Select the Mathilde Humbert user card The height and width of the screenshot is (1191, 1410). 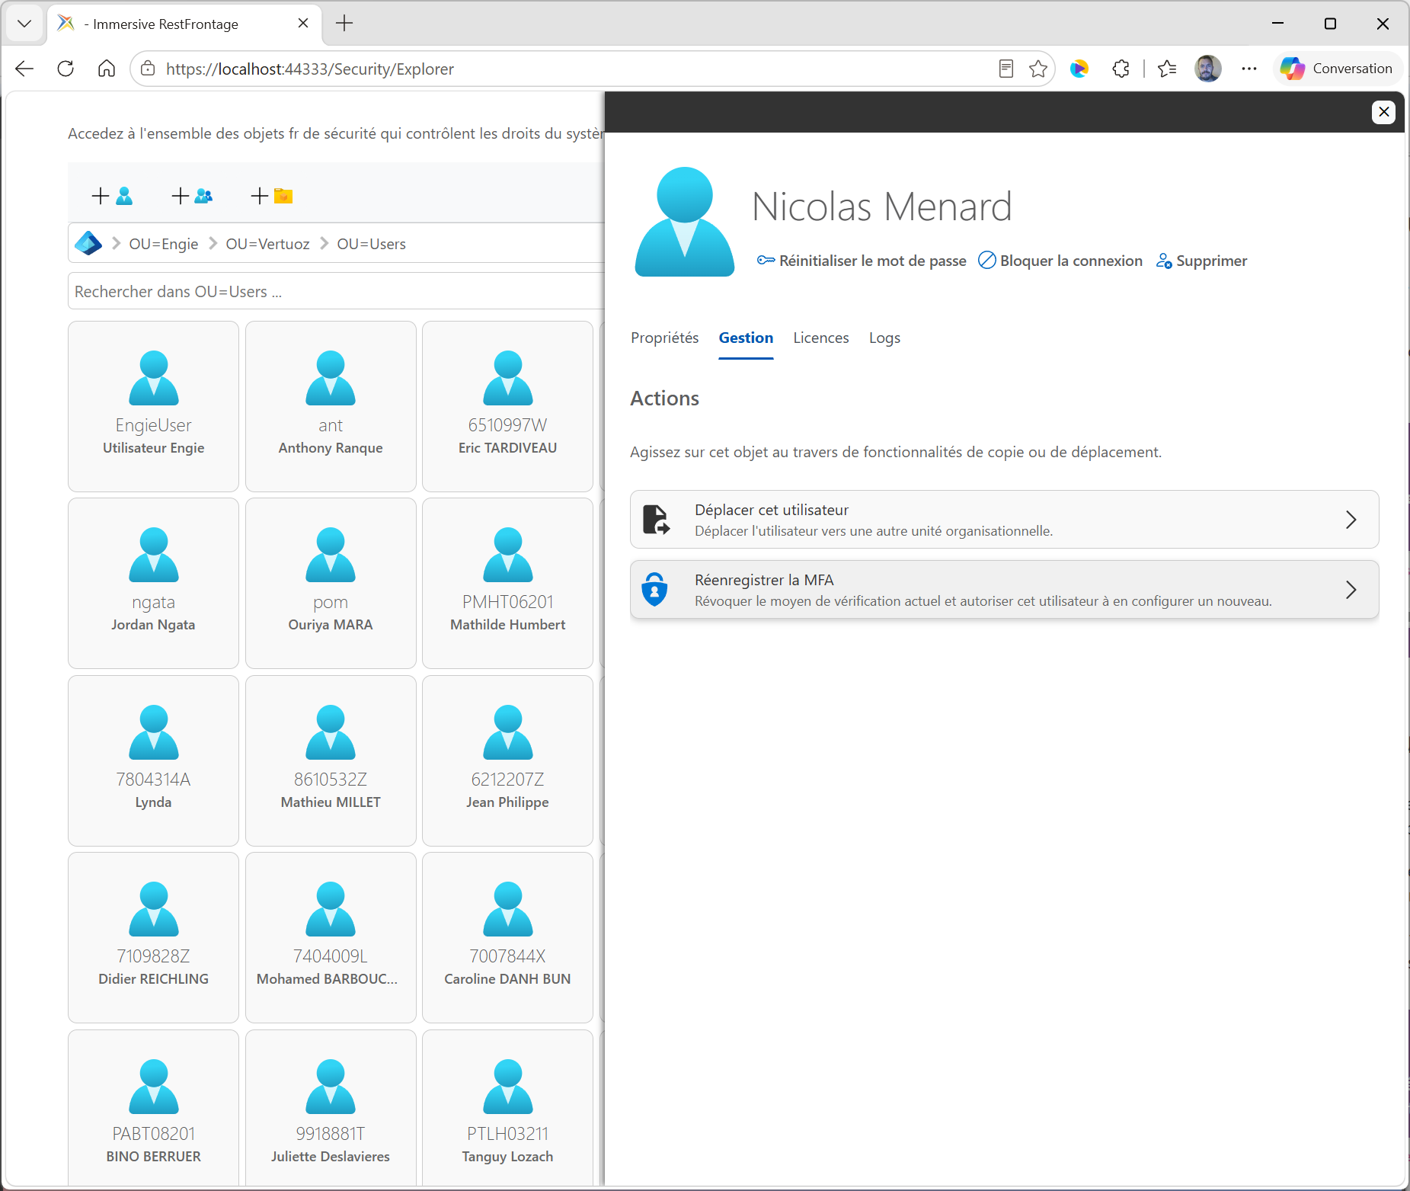click(x=507, y=583)
